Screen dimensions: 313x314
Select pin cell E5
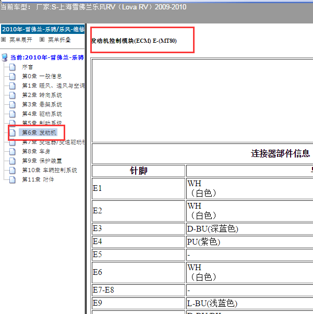click(x=138, y=255)
